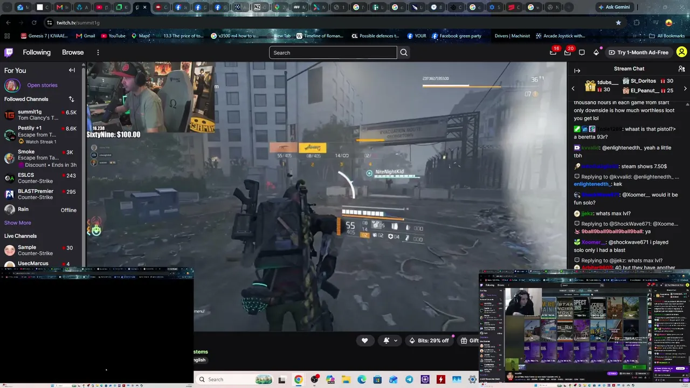Sort Followed Channels list
Image resolution: width=690 pixels, height=388 pixels.
click(71, 99)
